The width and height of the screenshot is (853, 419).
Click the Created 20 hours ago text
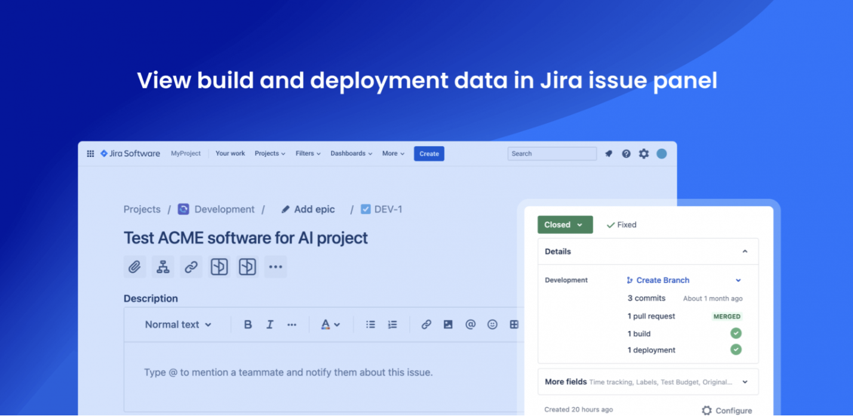click(x=578, y=409)
